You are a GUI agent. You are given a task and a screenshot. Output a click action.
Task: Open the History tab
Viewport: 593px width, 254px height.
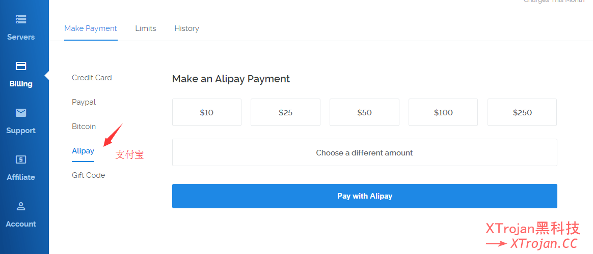[x=186, y=28]
